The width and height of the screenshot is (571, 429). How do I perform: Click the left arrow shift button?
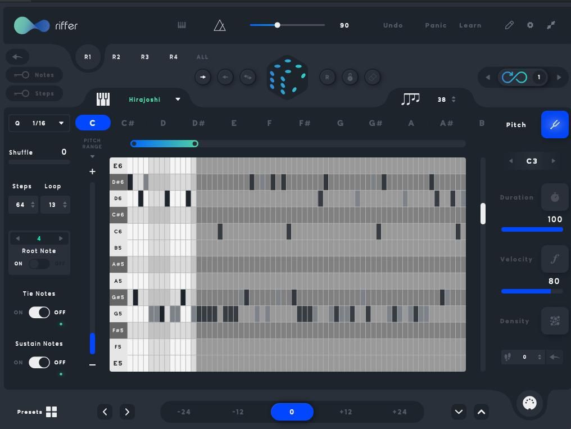coord(225,77)
